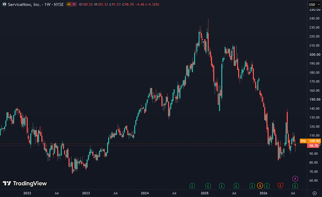Viewport: 322px width, 197px height.
Task: Open the orange S stock split marker
Action: click(260, 186)
